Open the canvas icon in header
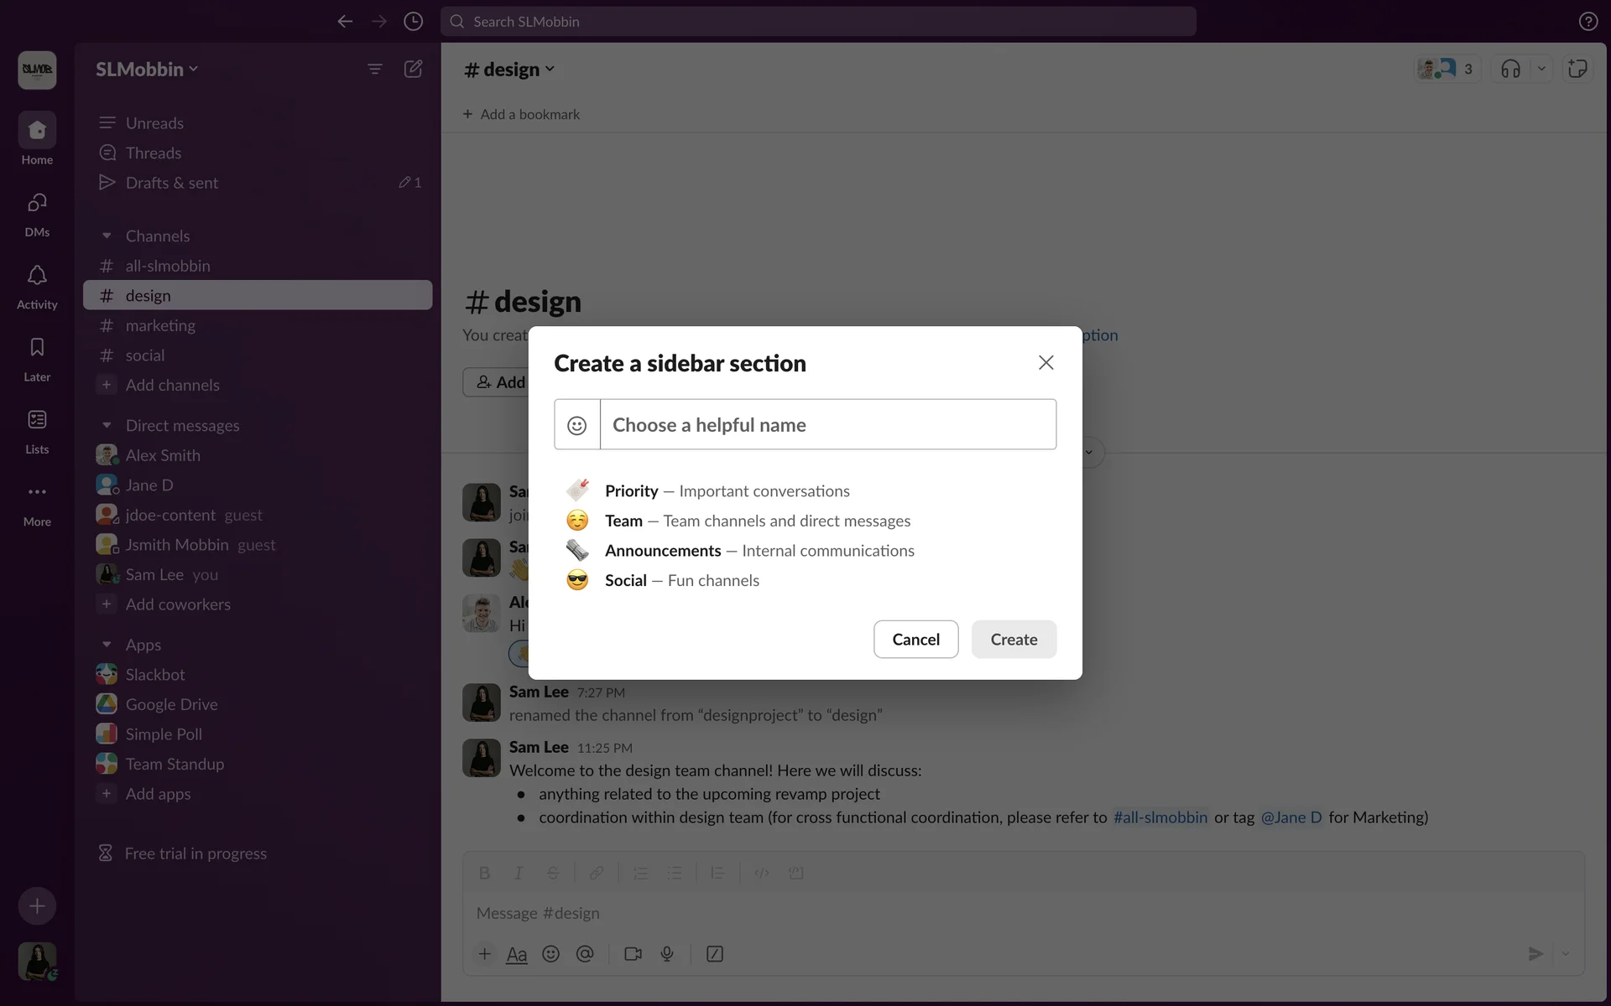The width and height of the screenshot is (1611, 1006). click(1577, 69)
